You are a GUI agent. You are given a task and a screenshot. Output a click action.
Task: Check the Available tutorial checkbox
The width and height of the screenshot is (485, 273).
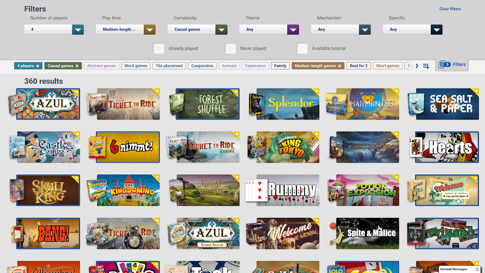point(302,48)
